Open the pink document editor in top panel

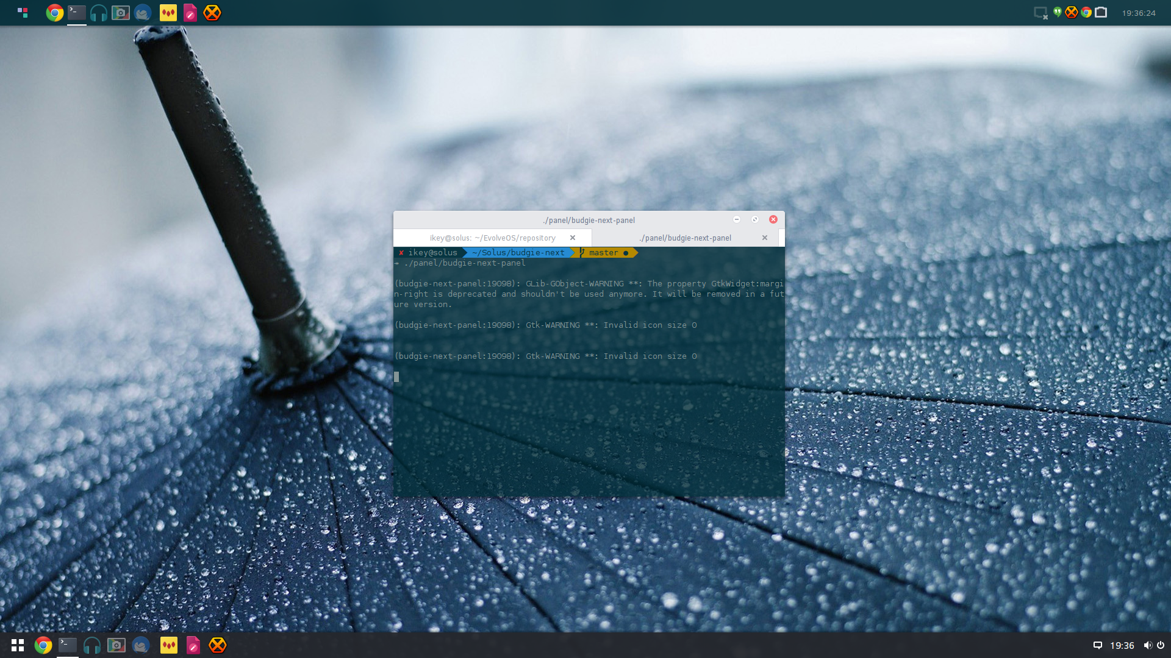(190, 13)
